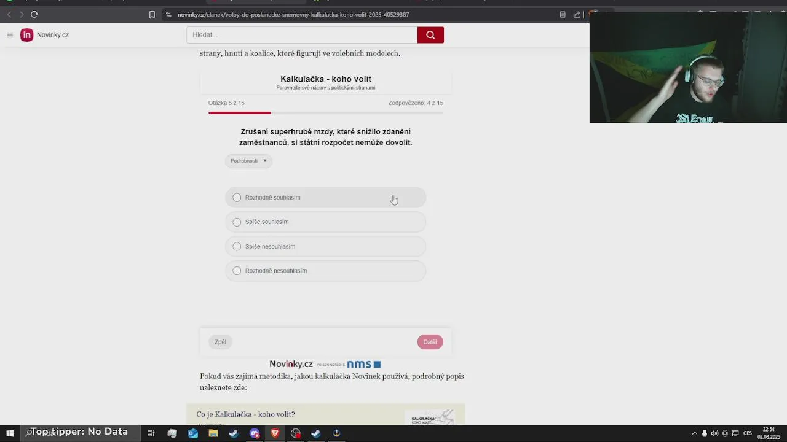Submit search with the red magnifier button
Viewport: 787px width, 442px height.
click(x=430, y=35)
